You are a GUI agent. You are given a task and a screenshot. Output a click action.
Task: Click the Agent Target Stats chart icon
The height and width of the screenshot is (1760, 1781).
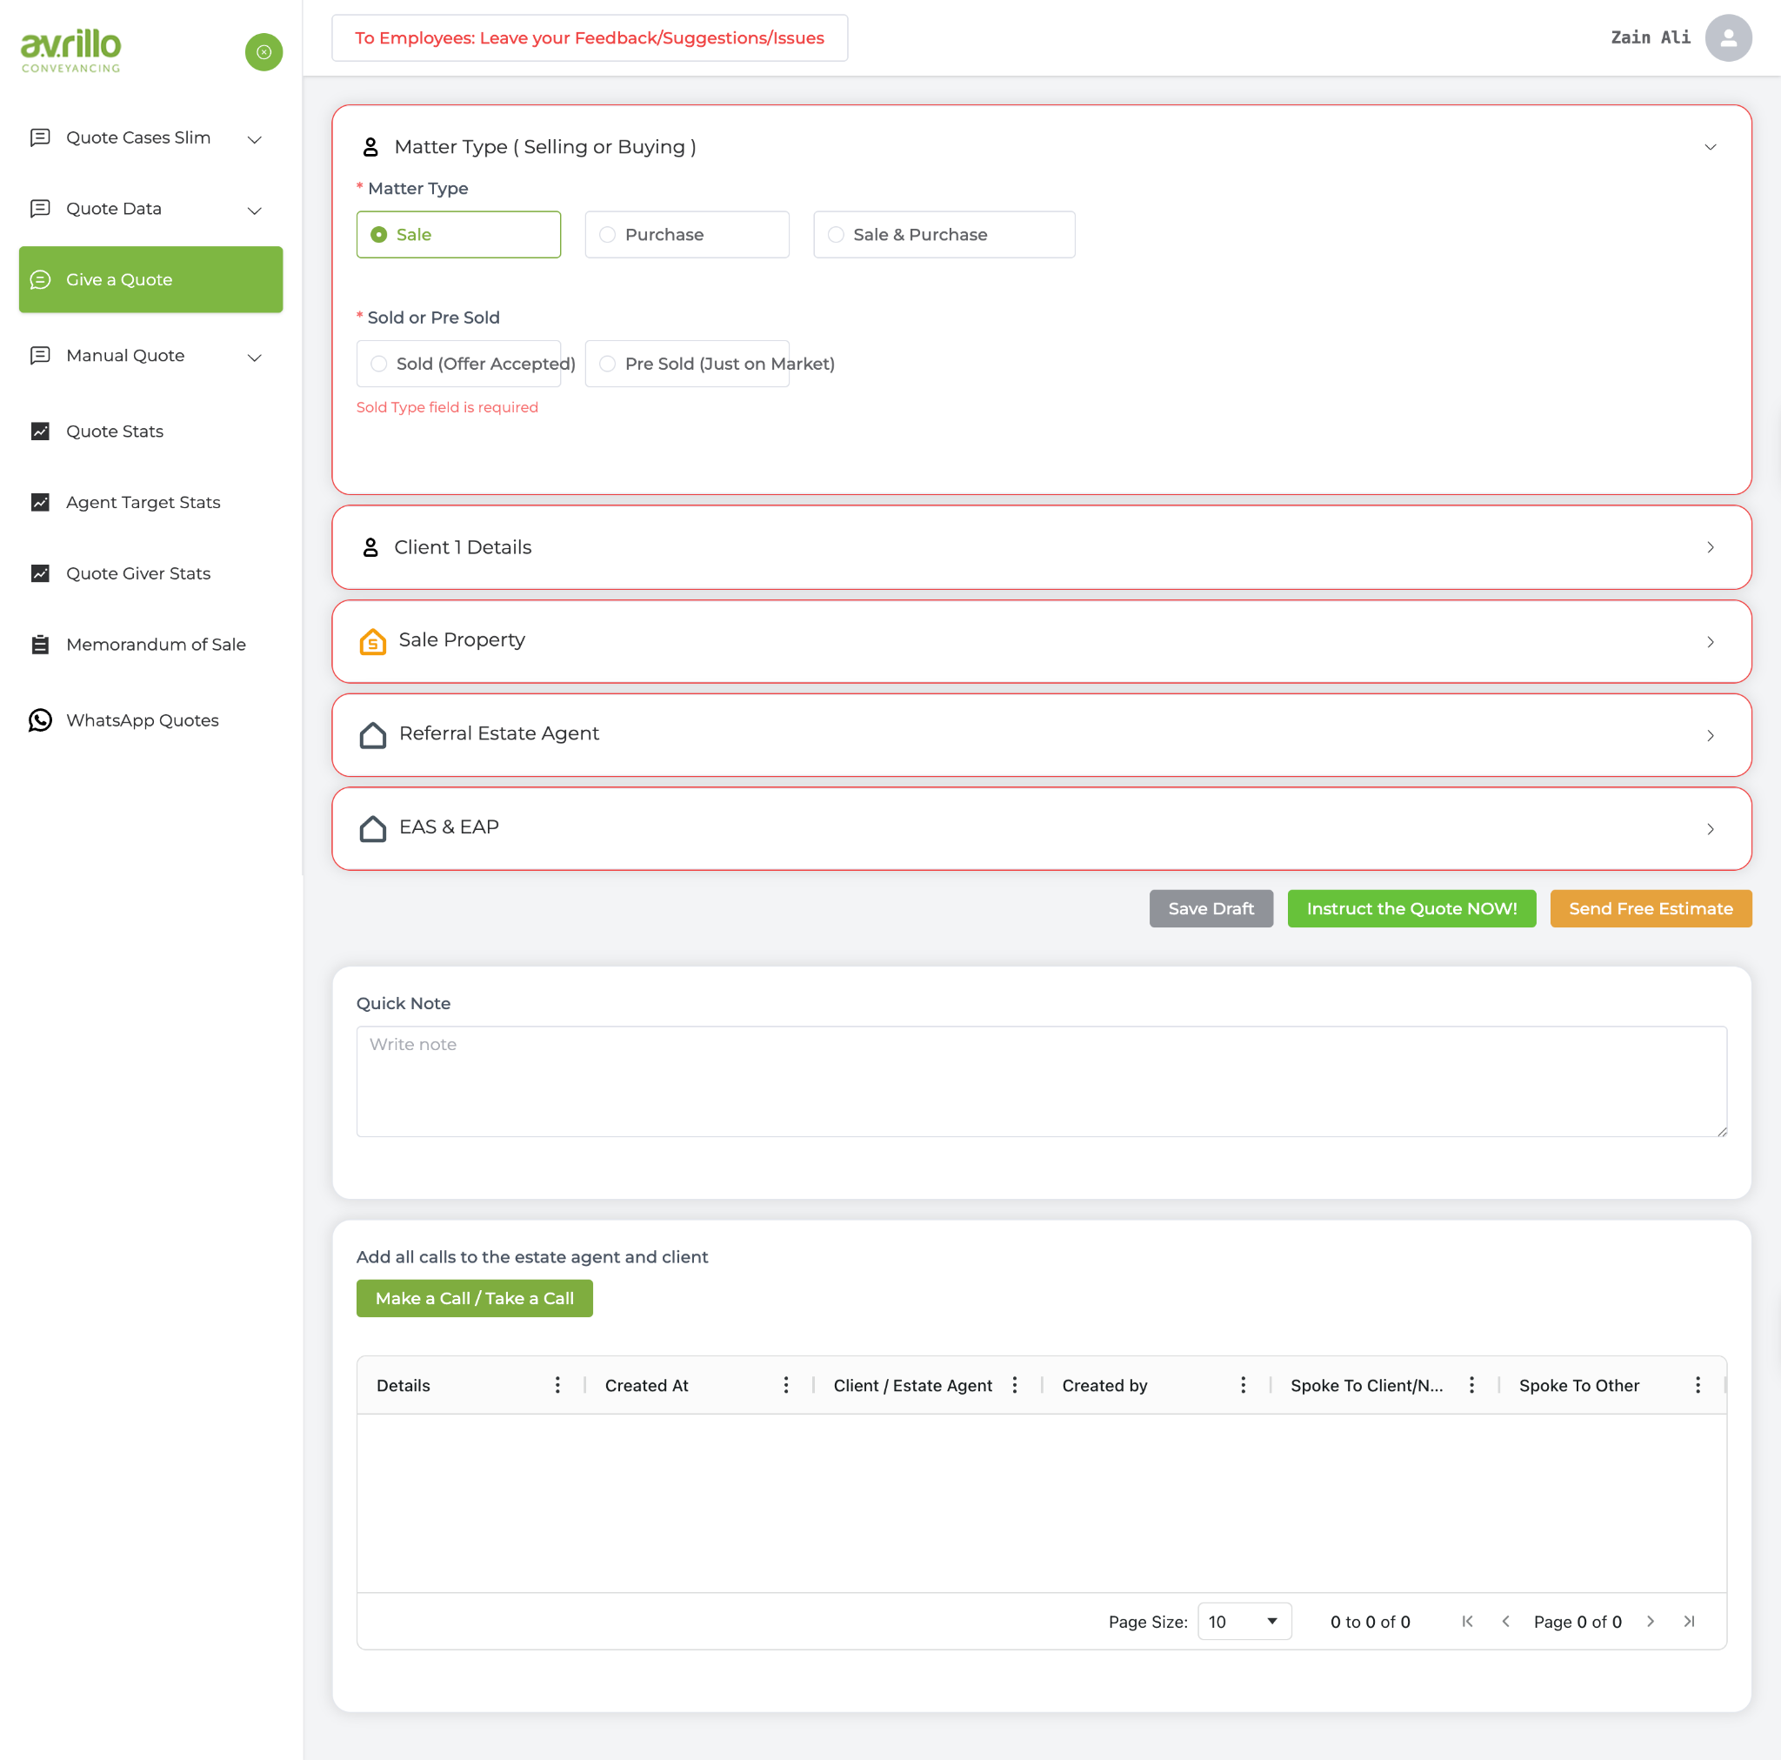(x=40, y=502)
